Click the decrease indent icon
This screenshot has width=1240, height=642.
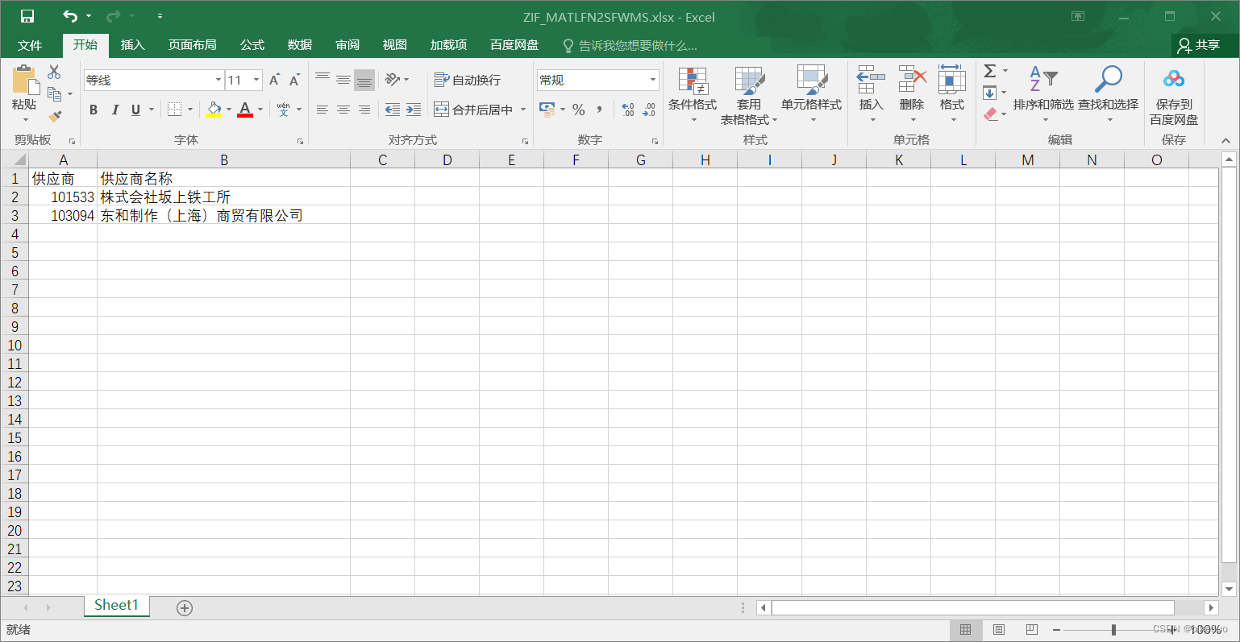393,110
